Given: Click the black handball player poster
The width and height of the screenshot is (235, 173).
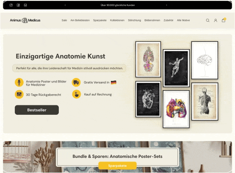Looking at the screenshot, I should click(x=176, y=68).
